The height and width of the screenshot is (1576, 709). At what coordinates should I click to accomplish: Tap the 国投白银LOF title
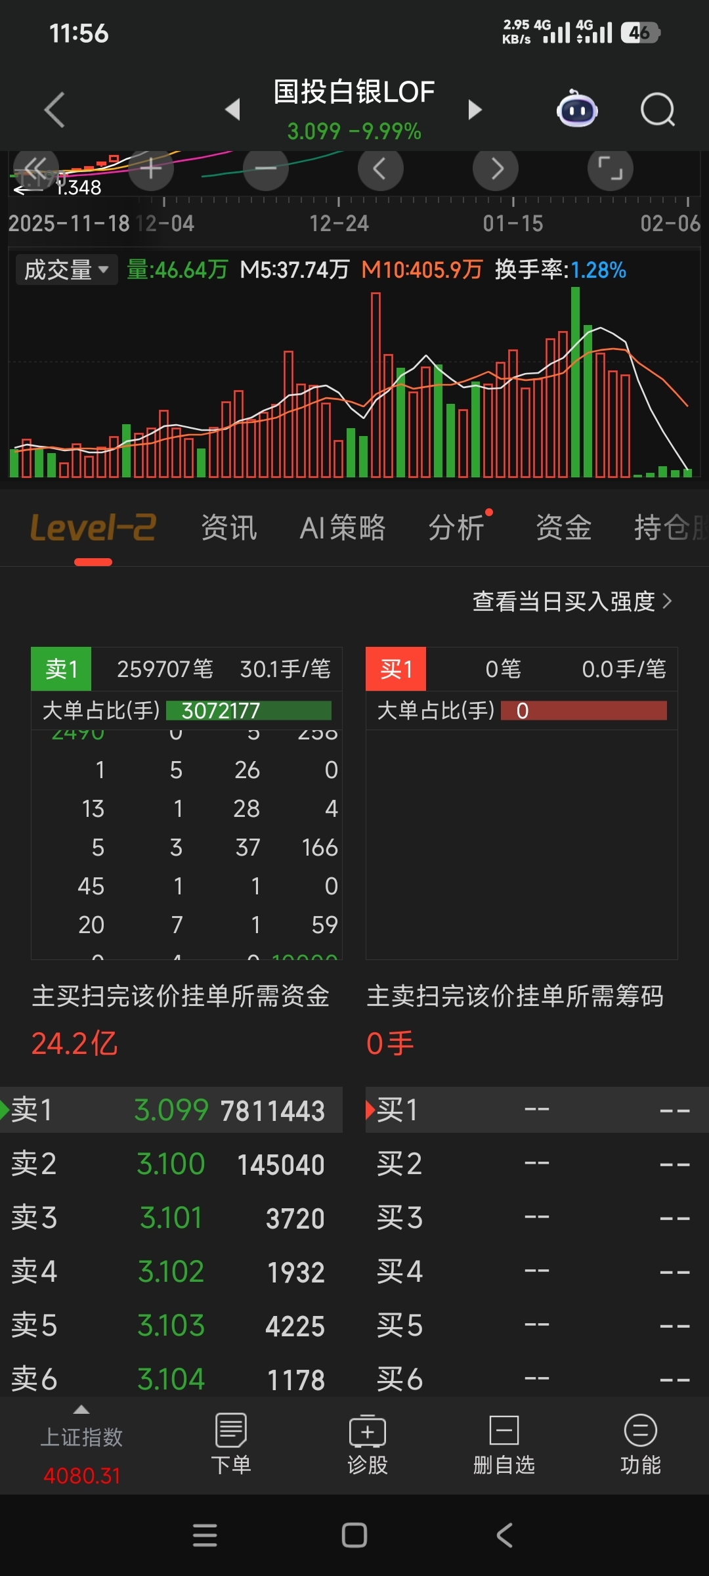(x=354, y=92)
